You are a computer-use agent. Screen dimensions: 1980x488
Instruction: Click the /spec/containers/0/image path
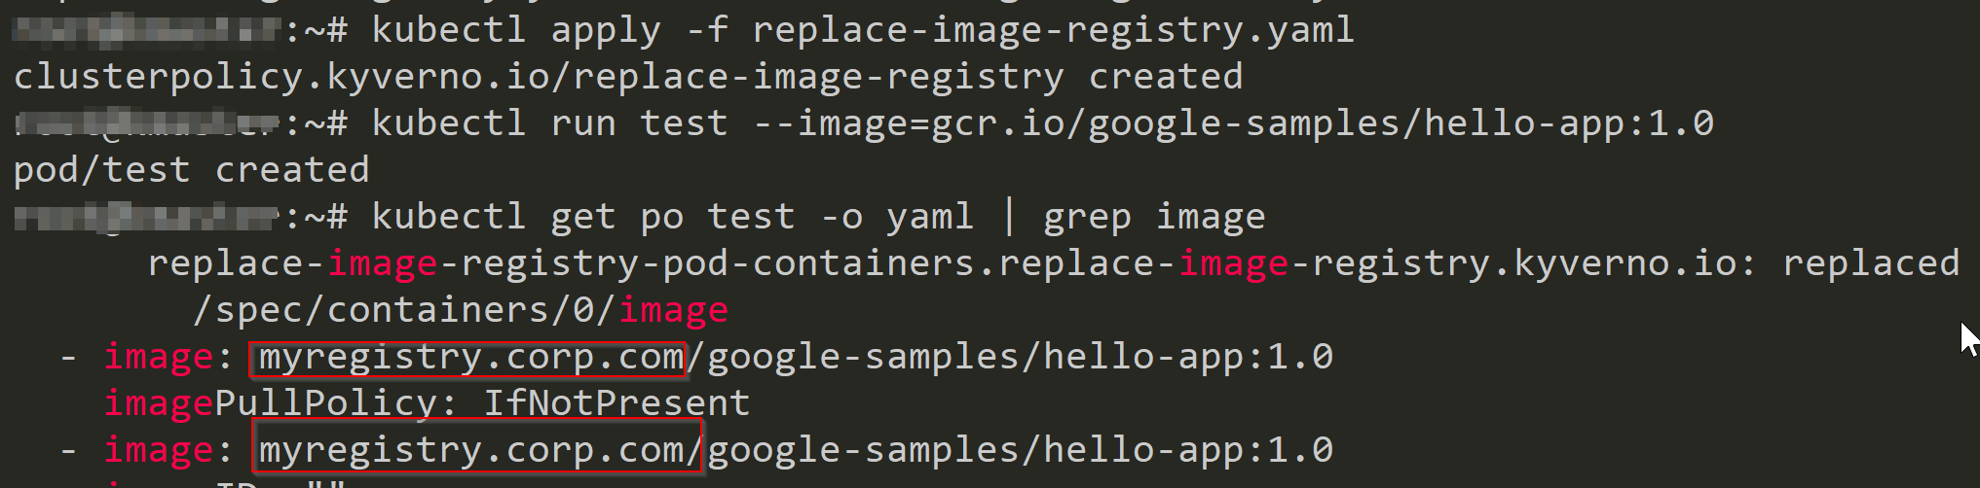pyautogui.click(x=460, y=310)
